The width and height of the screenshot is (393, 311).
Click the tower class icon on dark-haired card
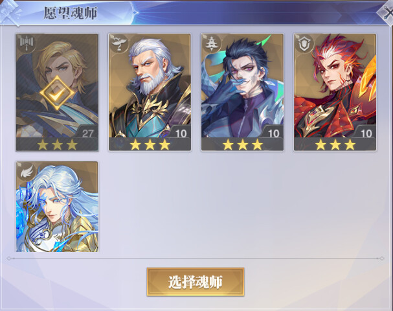tap(212, 43)
